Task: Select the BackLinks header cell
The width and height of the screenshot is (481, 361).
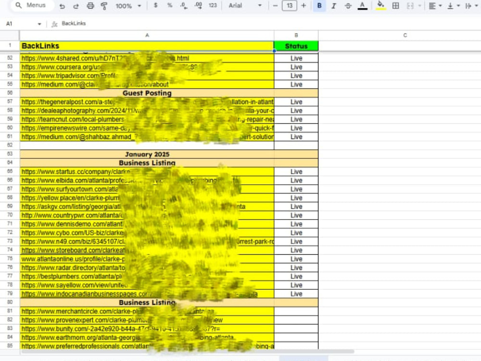Action: pos(147,46)
